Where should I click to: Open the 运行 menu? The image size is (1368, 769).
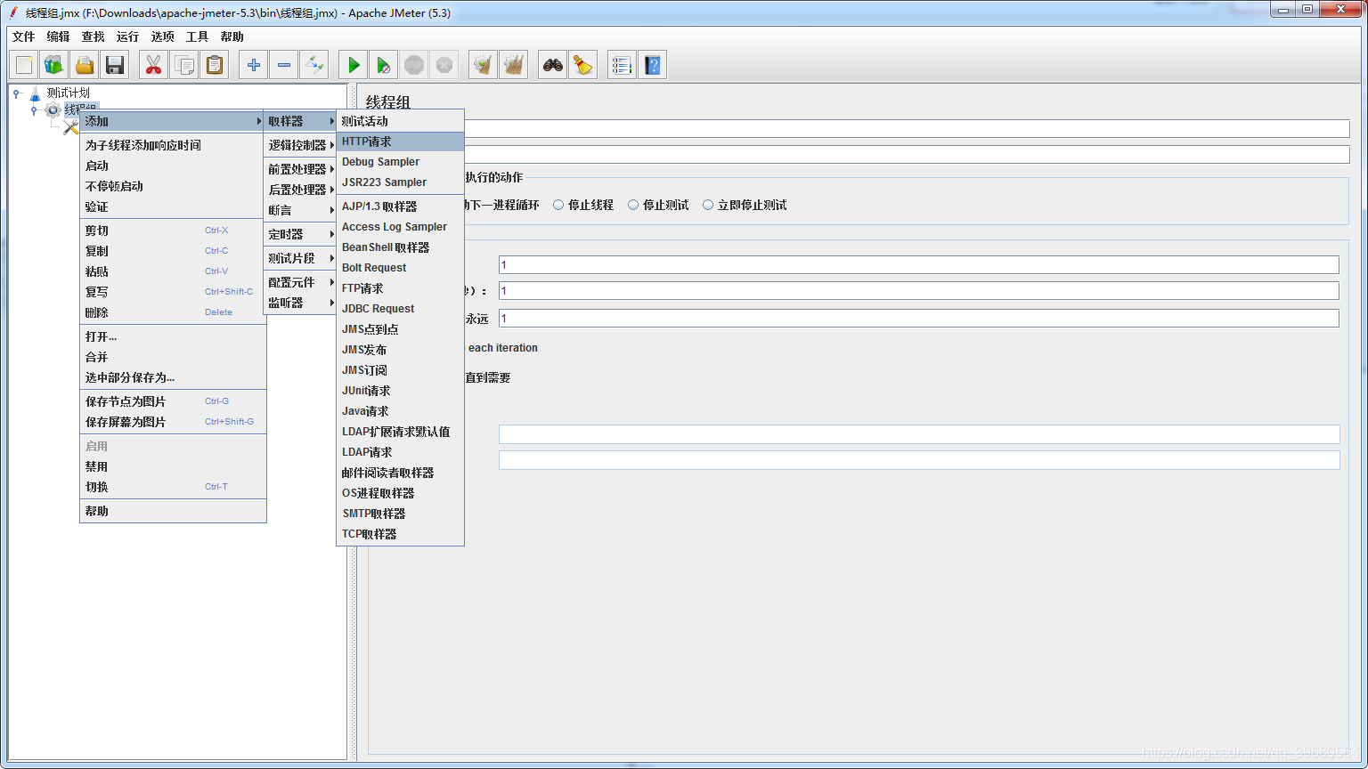click(x=128, y=36)
